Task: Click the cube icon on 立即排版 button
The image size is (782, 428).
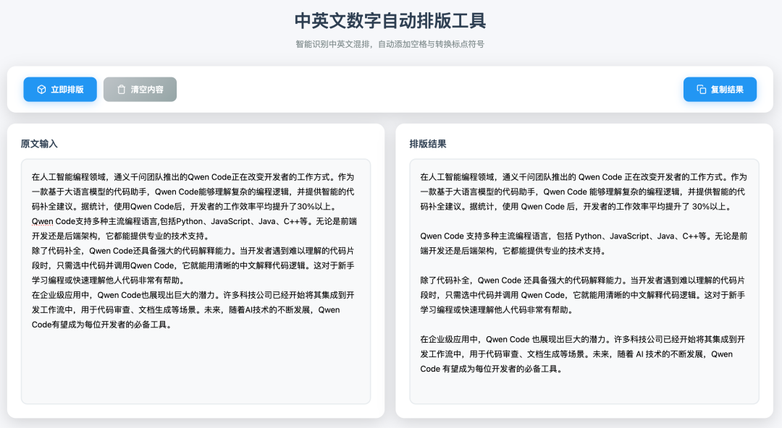Action: [42, 90]
